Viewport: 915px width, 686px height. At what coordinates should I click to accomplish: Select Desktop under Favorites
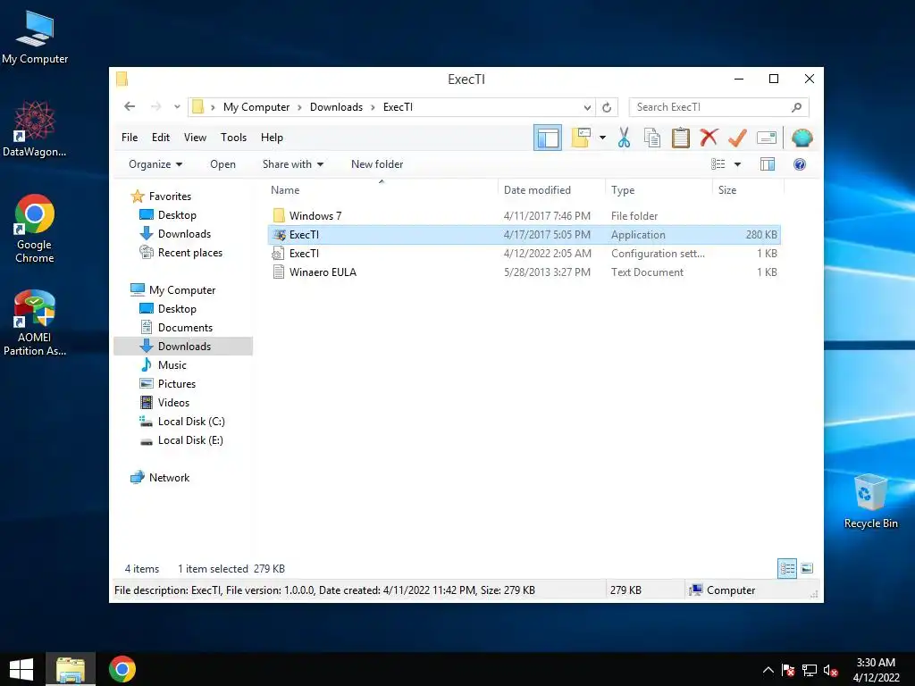coord(177,215)
